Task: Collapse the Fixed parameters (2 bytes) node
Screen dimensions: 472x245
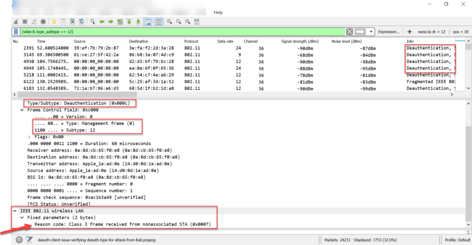Action: (23, 217)
